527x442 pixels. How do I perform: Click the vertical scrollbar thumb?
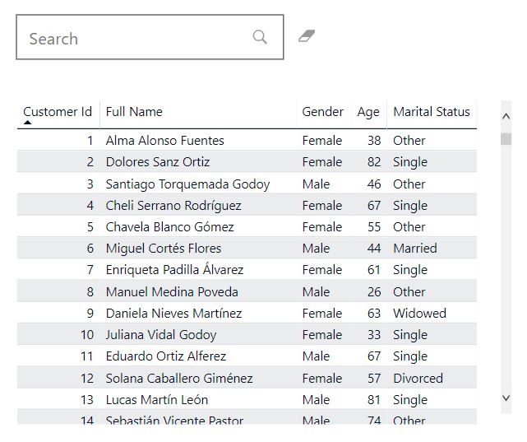pyautogui.click(x=506, y=138)
